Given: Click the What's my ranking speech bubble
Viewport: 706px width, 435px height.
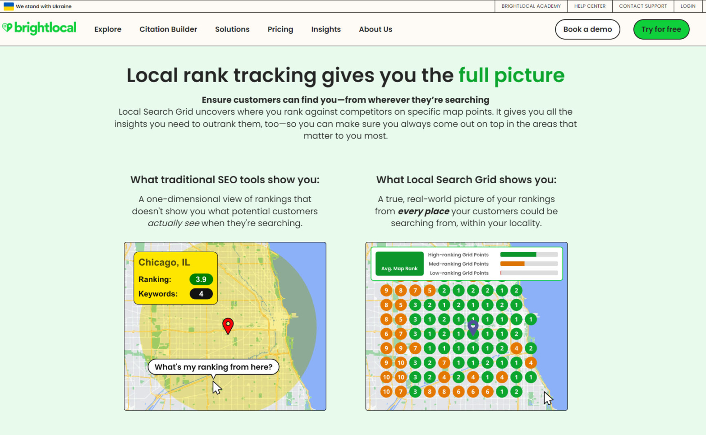Looking at the screenshot, I should [x=213, y=367].
